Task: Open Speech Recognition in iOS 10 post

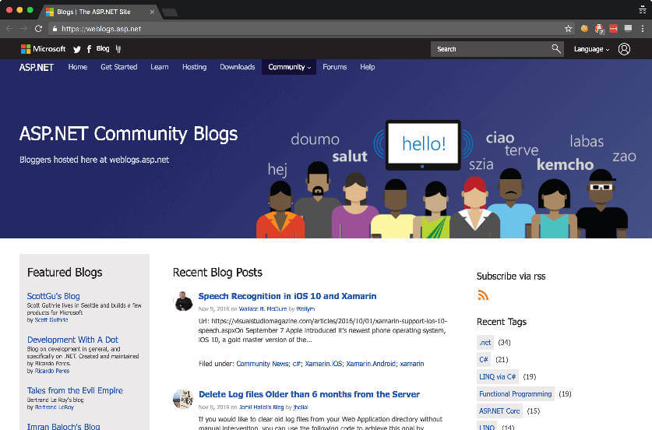Action: tap(287, 296)
